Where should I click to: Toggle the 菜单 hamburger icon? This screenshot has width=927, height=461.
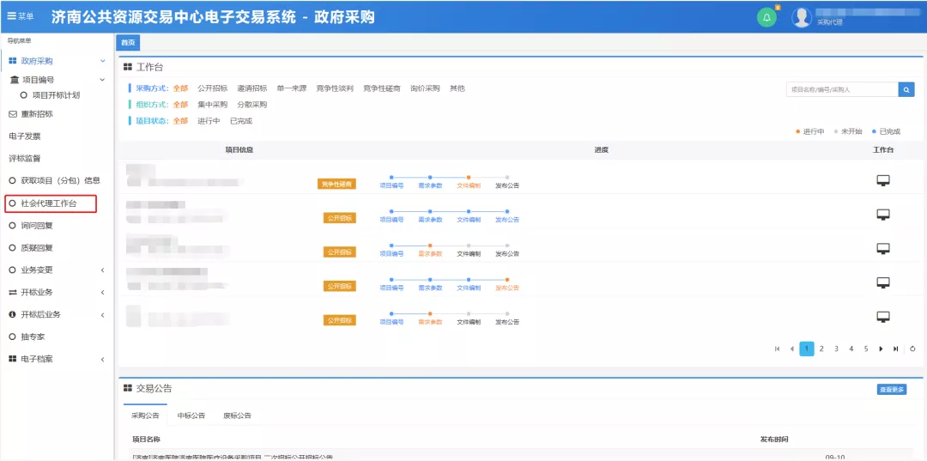12,16
